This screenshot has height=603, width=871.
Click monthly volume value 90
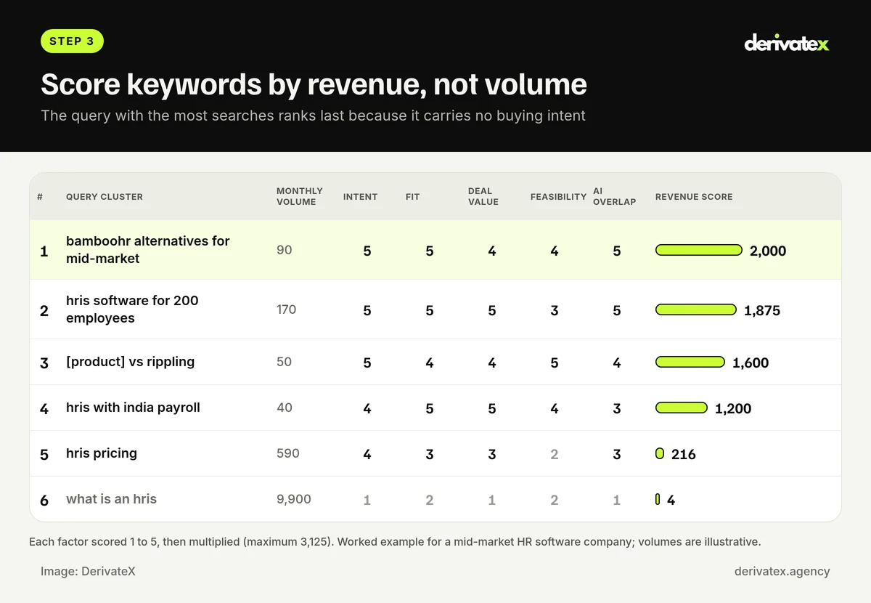point(285,250)
